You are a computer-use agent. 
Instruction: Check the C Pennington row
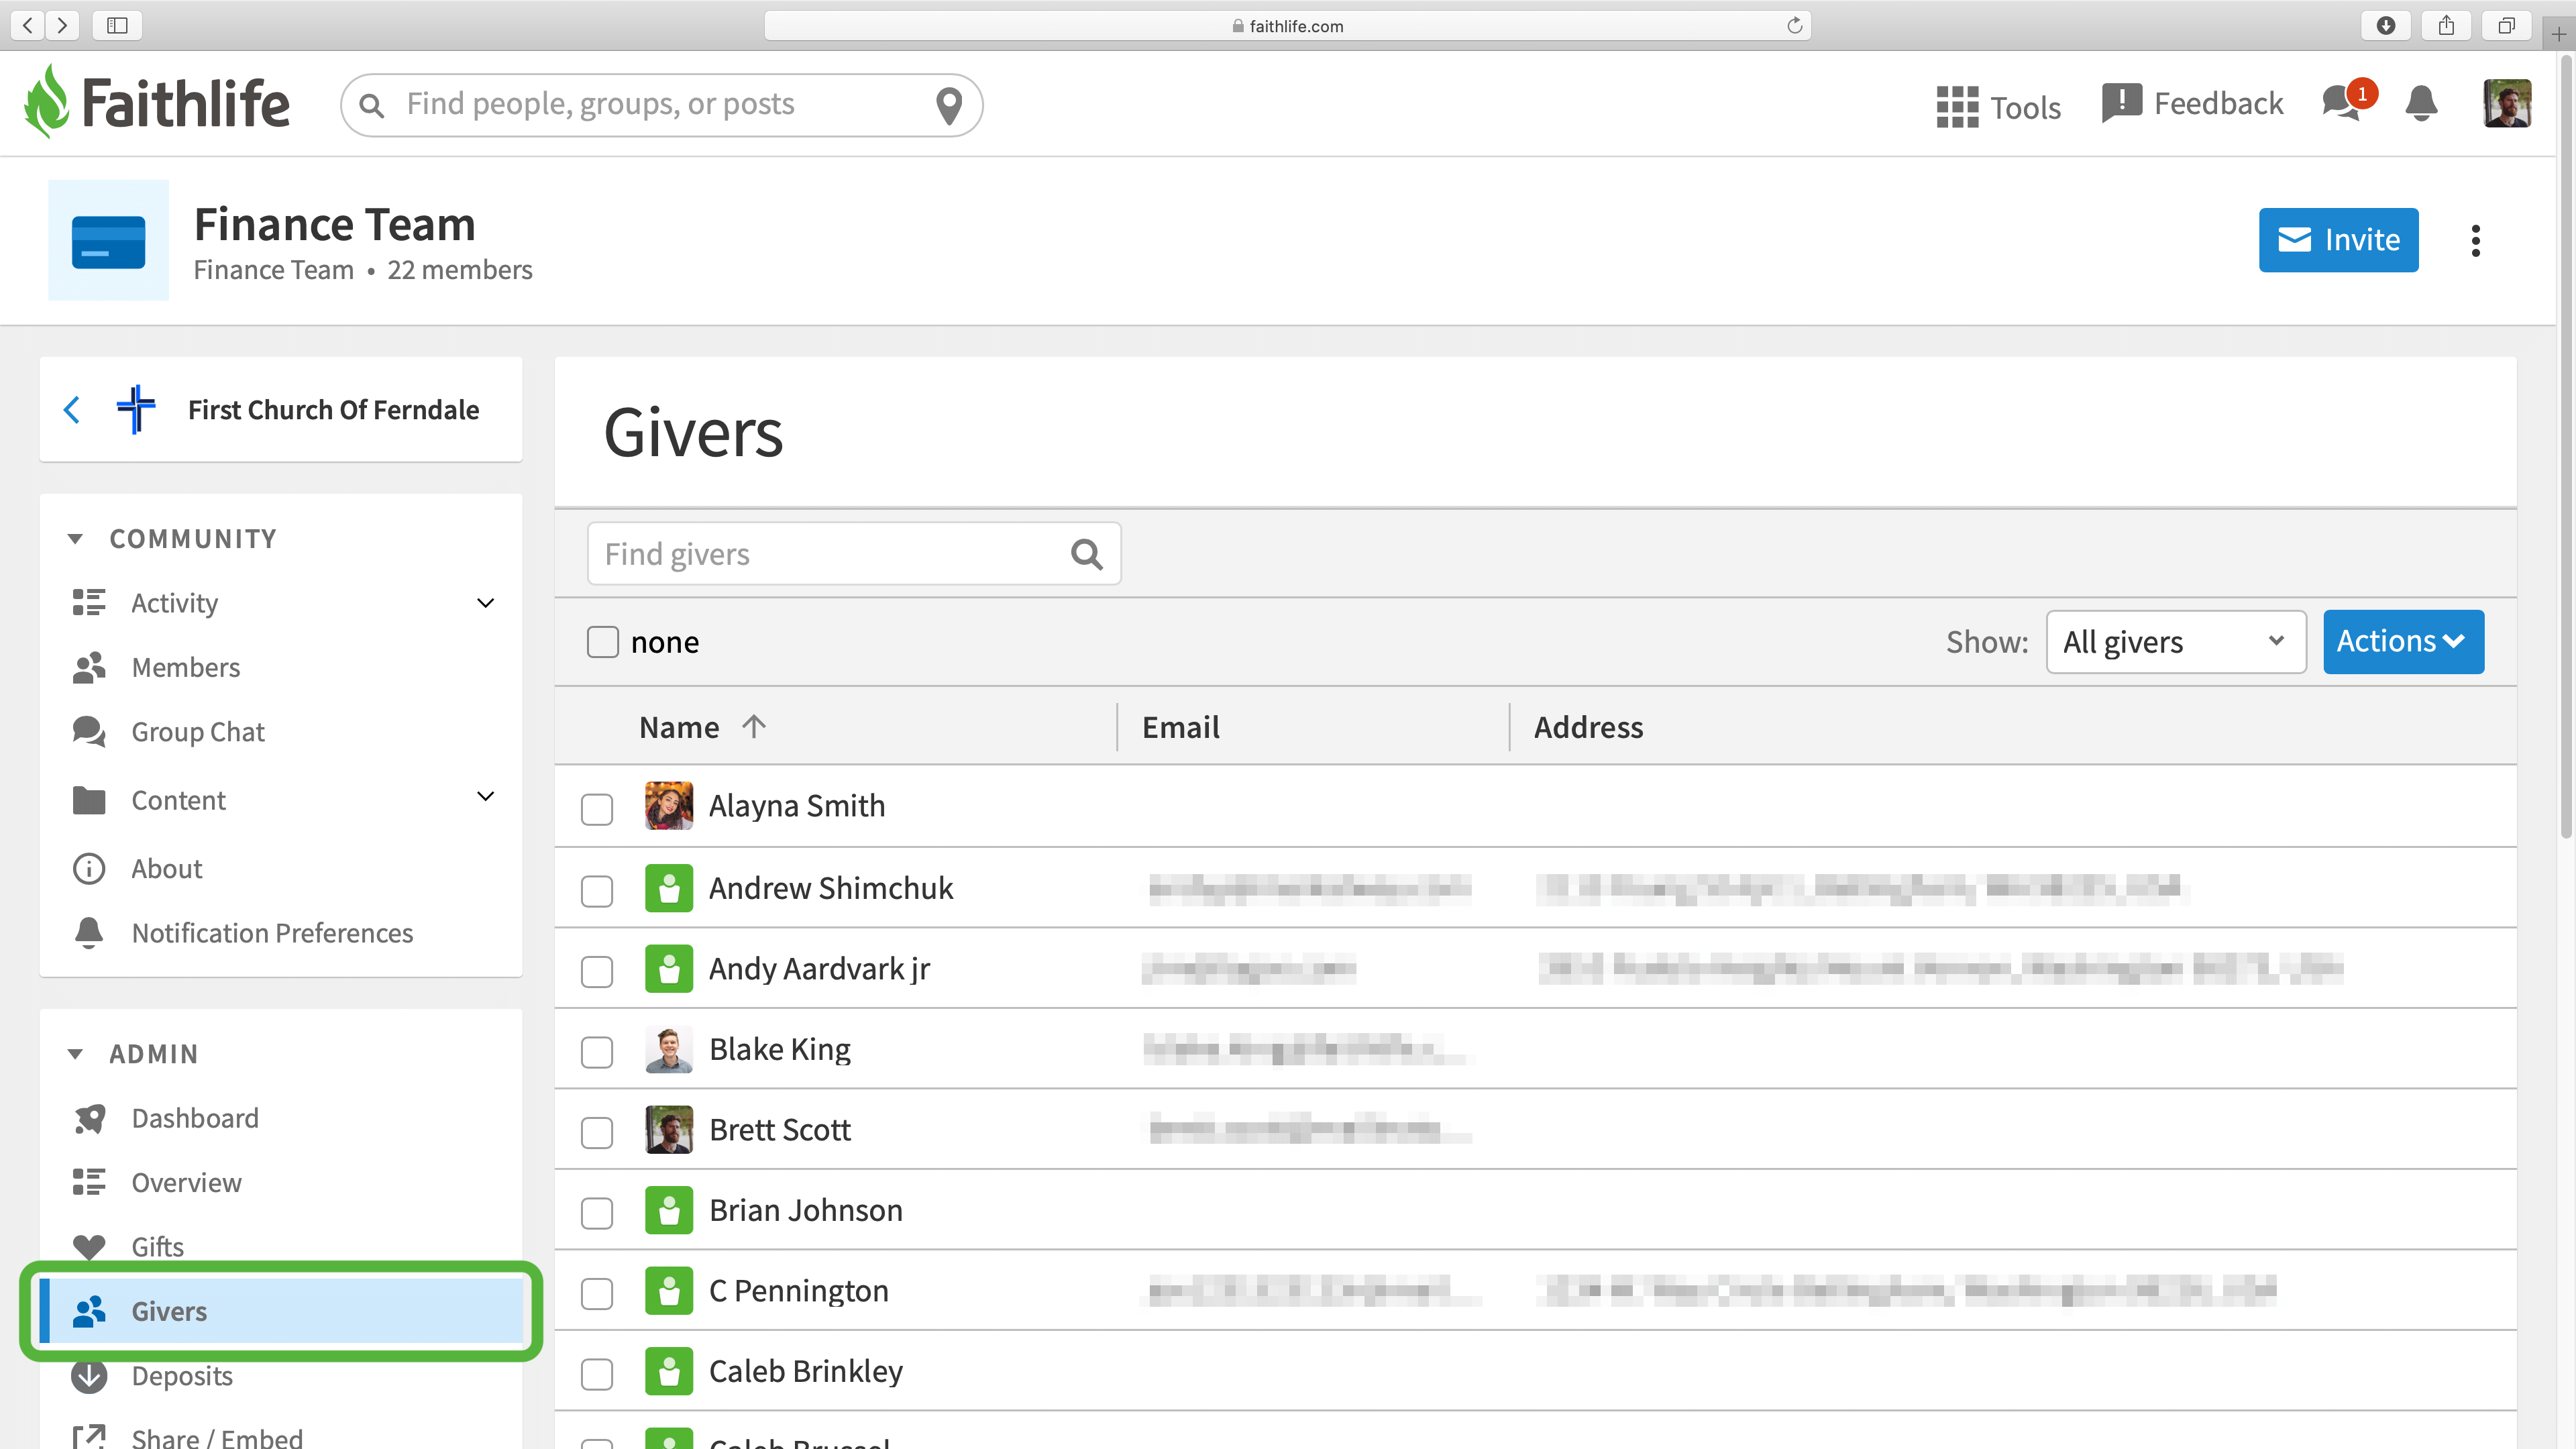597,1294
